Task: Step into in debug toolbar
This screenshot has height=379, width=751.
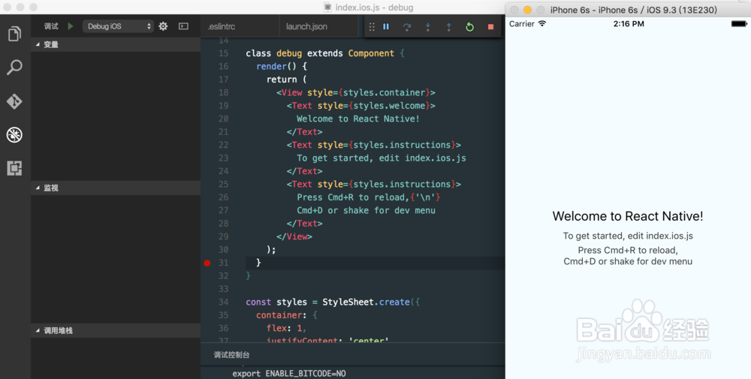Action: tap(428, 27)
